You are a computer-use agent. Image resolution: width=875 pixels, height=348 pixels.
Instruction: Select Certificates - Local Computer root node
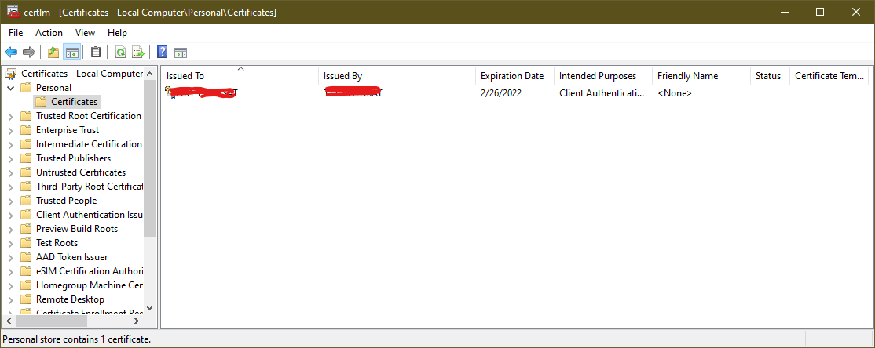pyautogui.click(x=82, y=74)
